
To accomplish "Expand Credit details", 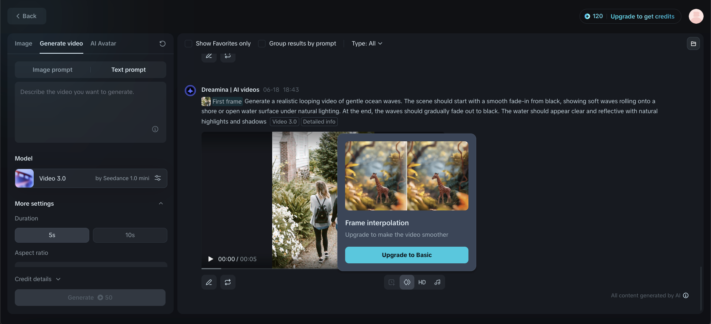I will click(38, 279).
